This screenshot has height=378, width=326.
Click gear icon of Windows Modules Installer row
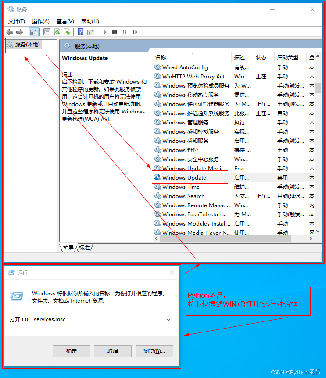[158, 223]
